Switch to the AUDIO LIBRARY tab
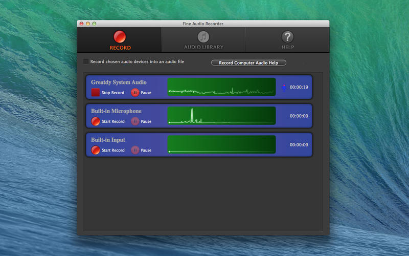The image size is (409, 256). [x=203, y=40]
